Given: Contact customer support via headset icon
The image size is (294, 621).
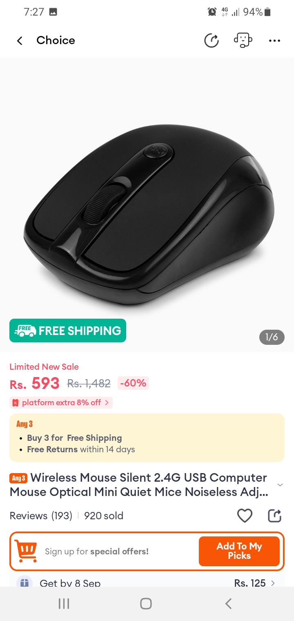Looking at the screenshot, I should click(x=243, y=40).
